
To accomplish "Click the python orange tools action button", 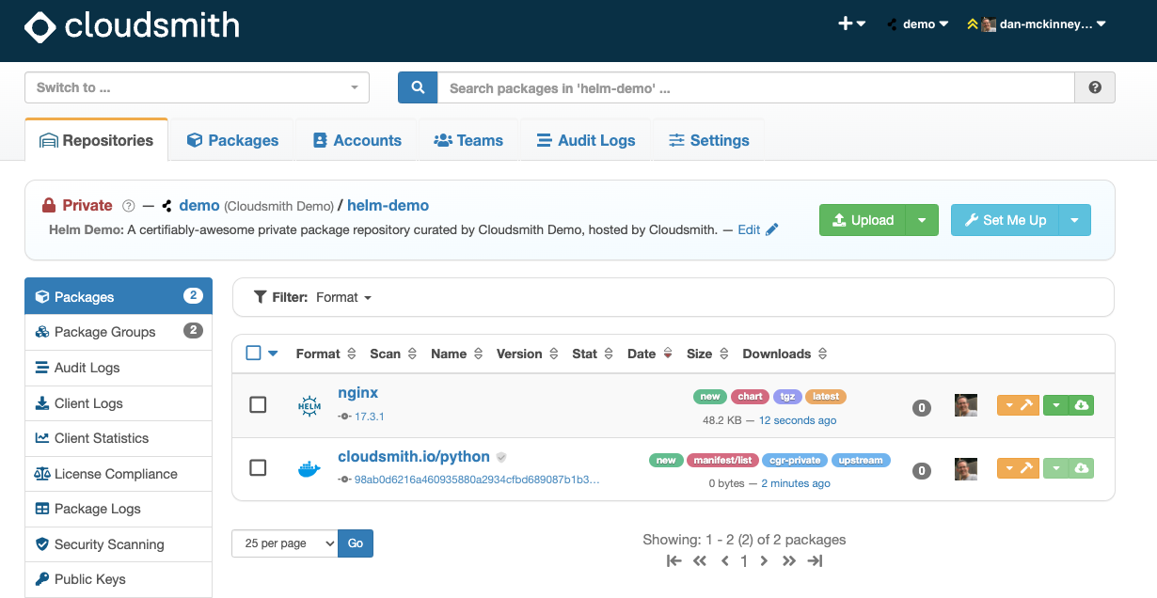I will (x=1018, y=468).
